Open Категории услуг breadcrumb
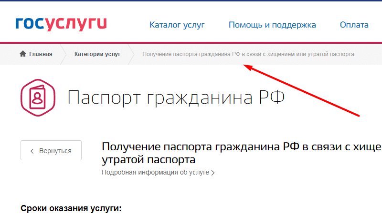Viewport: 382px width, 214px height. pos(97,54)
